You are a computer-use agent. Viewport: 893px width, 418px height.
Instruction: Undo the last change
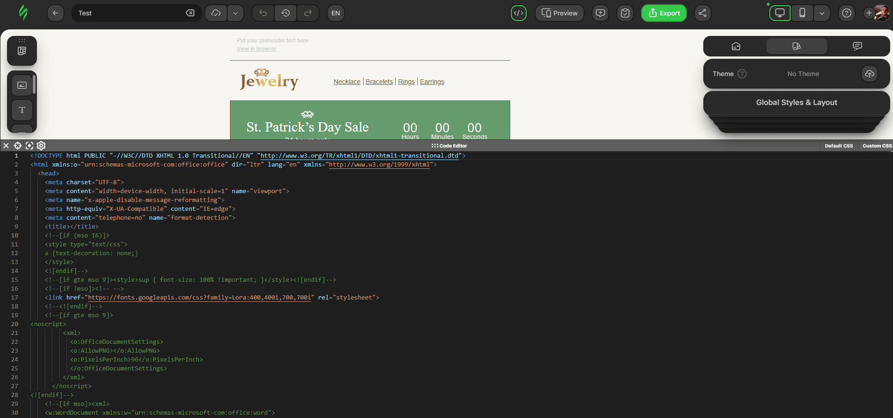coord(263,13)
